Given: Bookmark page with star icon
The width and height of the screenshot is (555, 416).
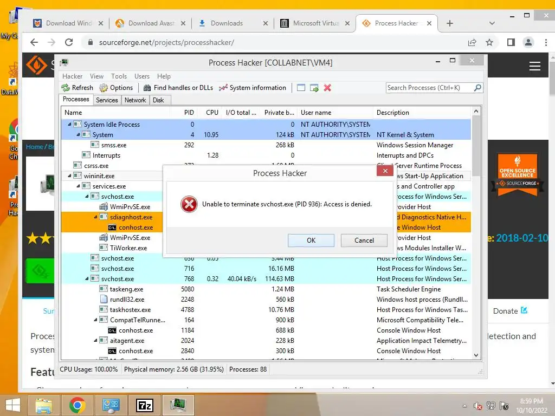Looking at the screenshot, I should [x=489, y=42].
